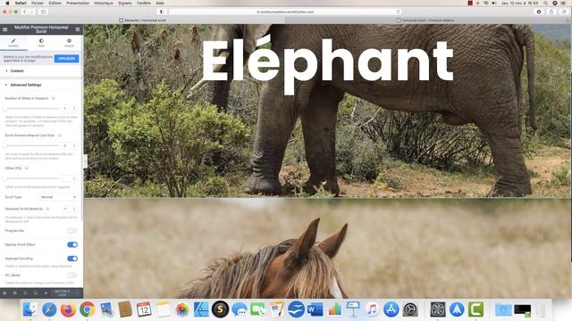Open the Elementor widgets grid
Screen dimensions: 572x321
78,29
